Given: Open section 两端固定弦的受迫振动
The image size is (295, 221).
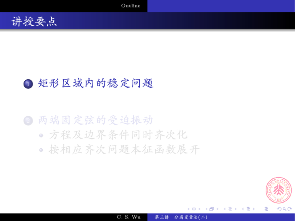Looking at the screenshot, I should (x=96, y=120).
